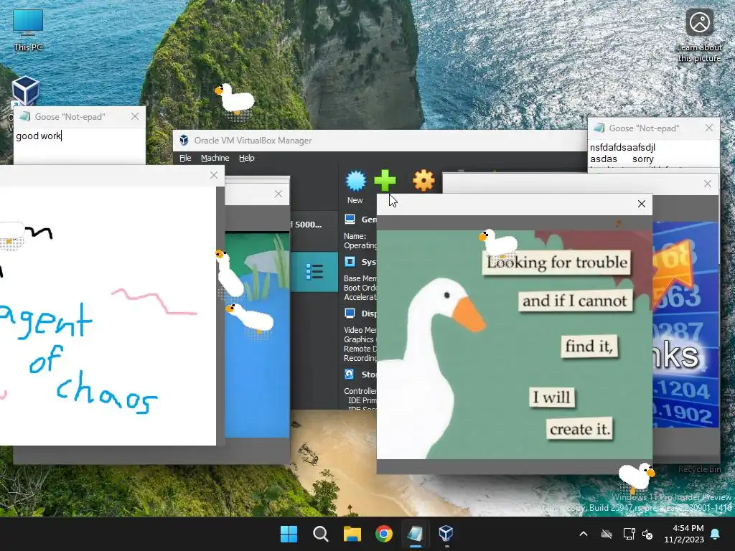This screenshot has width=735, height=551.
Task: Click the VirtualBox icon on the taskbar
Action: coord(446,534)
